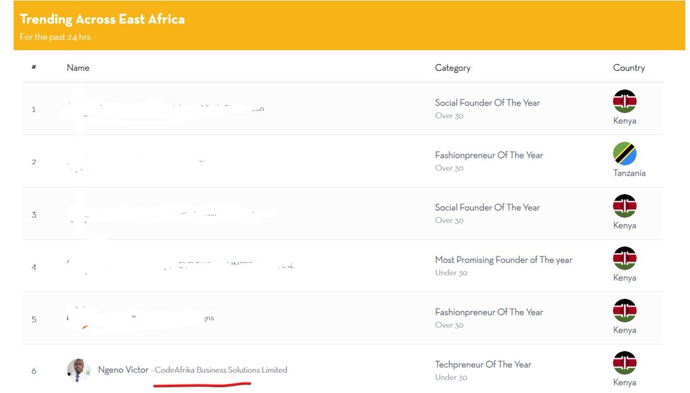Click the Kenya label in row 4
The width and height of the screenshot is (690, 393).
(x=624, y=278)
